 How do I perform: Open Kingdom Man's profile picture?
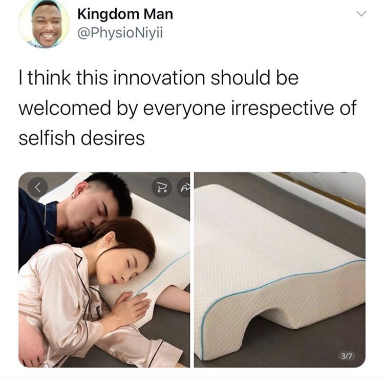[44, 23]
